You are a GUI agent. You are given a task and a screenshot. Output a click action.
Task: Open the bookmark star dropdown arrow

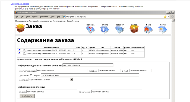168,17
